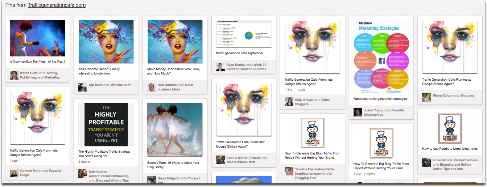487x187 pixels.
Task: Click the Highly Profitable Traffic Strategy image
Action: point(106,124)
